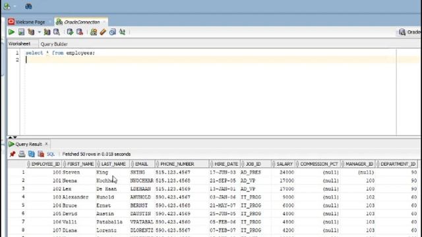Open the Worksheet tab

[x=19, y=43]
